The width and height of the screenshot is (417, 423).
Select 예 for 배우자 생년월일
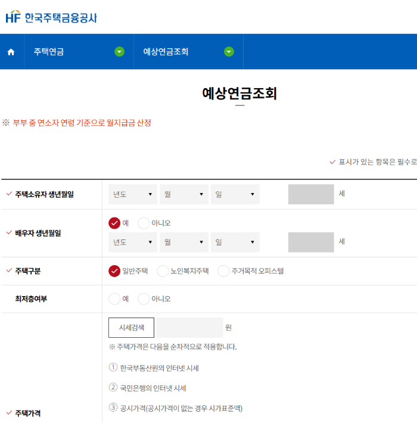[x=114, y=223]
